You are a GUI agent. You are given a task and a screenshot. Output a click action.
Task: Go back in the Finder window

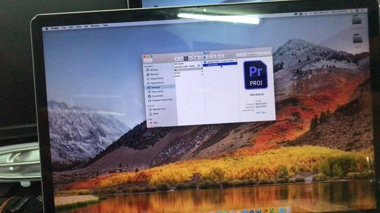click(x=146, y=60)
